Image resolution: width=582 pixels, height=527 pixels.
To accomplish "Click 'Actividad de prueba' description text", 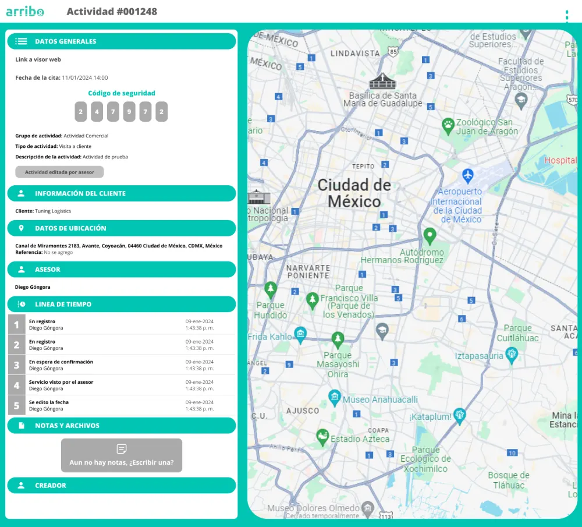I will tap(105, 157).
